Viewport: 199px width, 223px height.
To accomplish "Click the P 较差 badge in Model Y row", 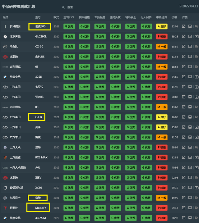I will [x=162, y=208].
